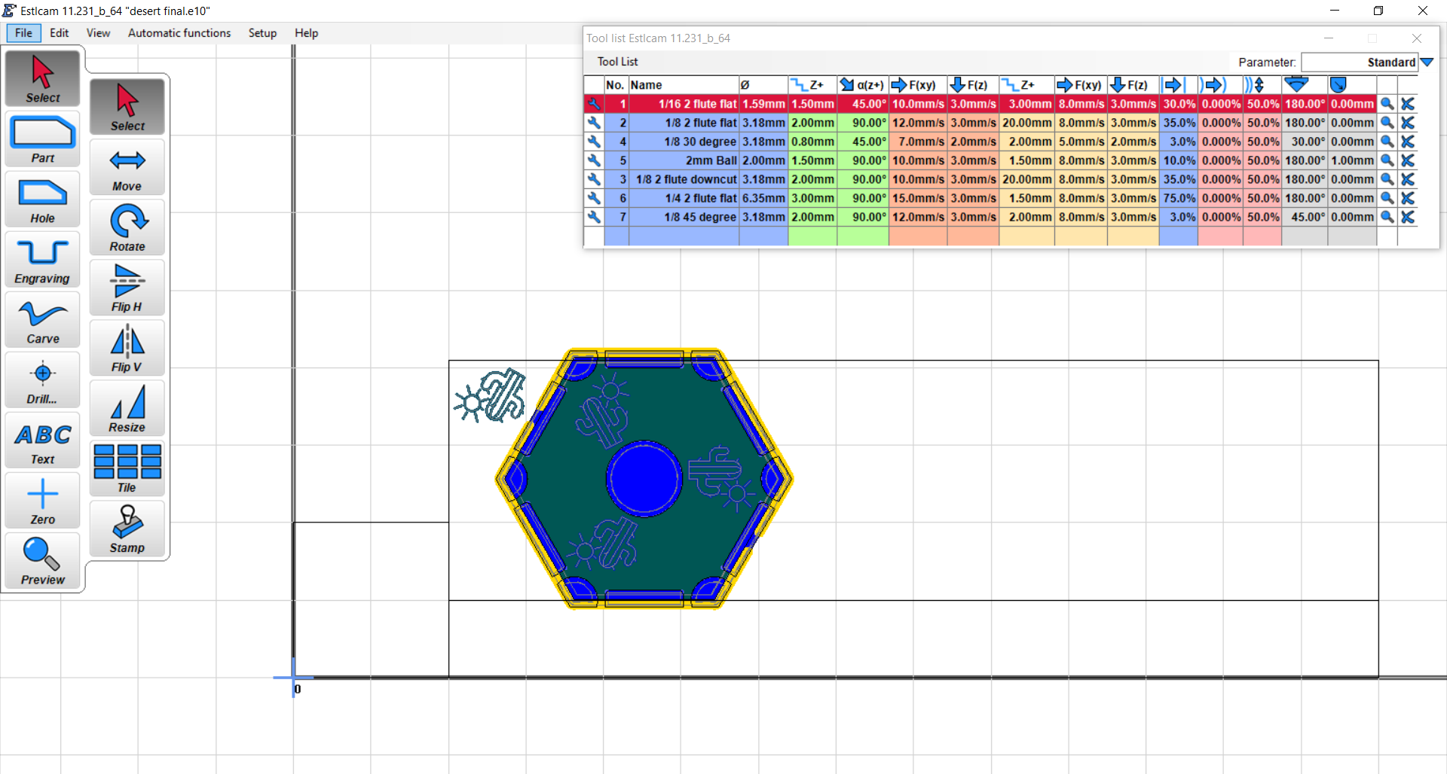The height and width of the screenshot is (774, 1447).
Task: Open the View menu
Action: 98,33
